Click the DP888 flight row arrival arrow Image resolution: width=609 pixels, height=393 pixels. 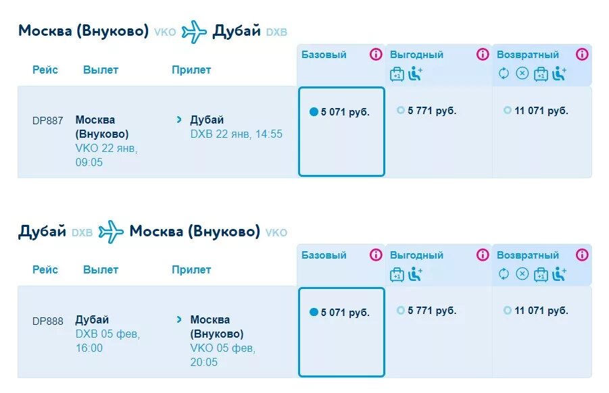179,319
